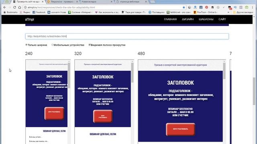Open the letitbit.net bookmark

(x=179, y=12)
